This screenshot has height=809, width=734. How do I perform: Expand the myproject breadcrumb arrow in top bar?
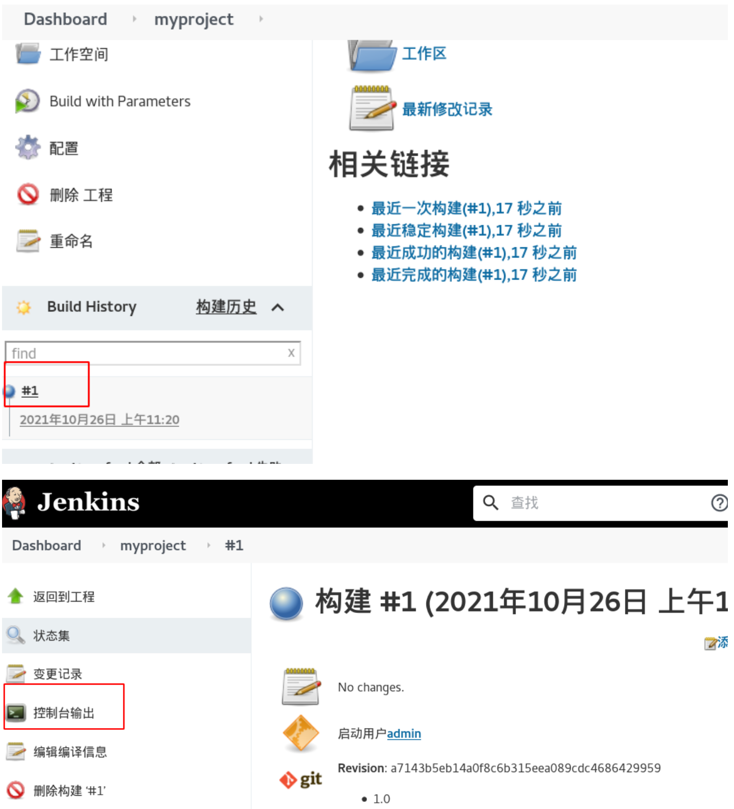pyautogui.click(x=261, y=19)
